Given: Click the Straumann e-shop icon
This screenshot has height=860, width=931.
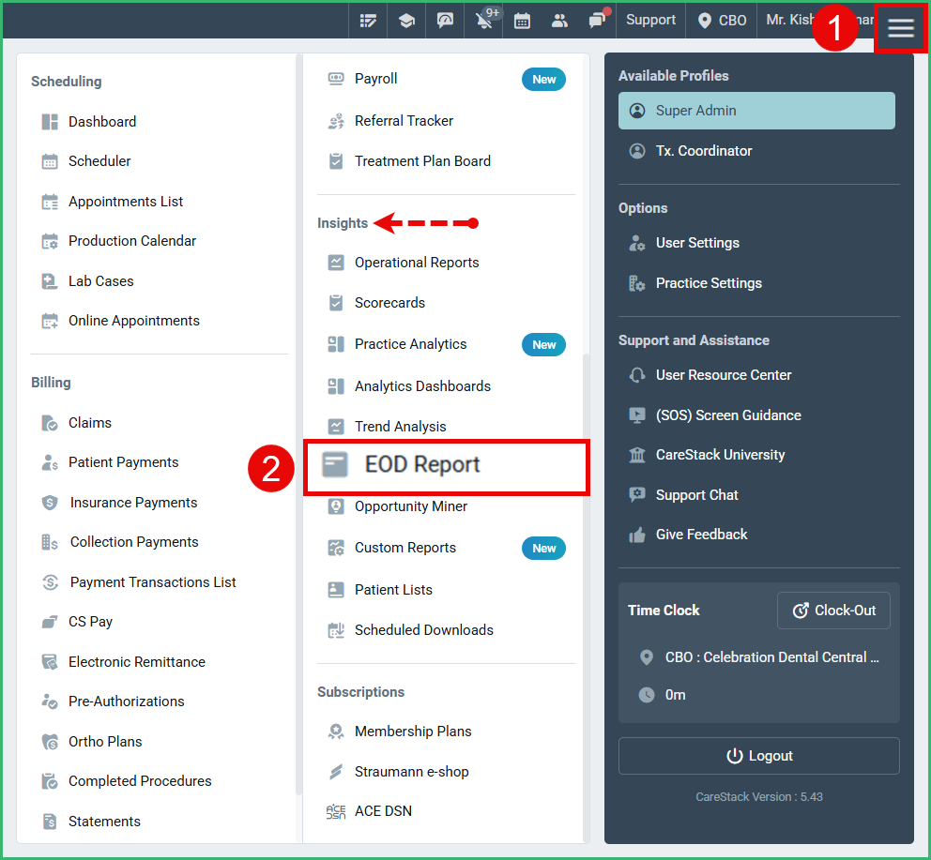Looking at the screenshot, I should [336, 772].
